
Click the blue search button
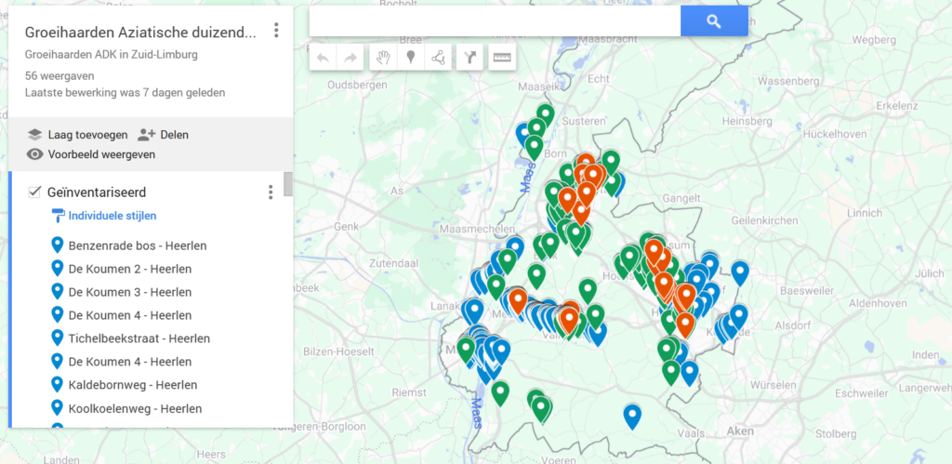point(714,22)
